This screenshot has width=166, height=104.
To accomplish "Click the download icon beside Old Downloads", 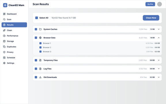I will (x=40, y=77).
